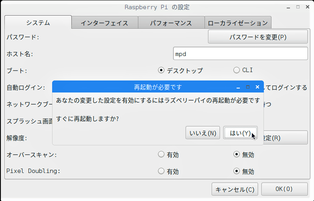
Task: Click the ホスト名: label
Action: click(20, 54)
